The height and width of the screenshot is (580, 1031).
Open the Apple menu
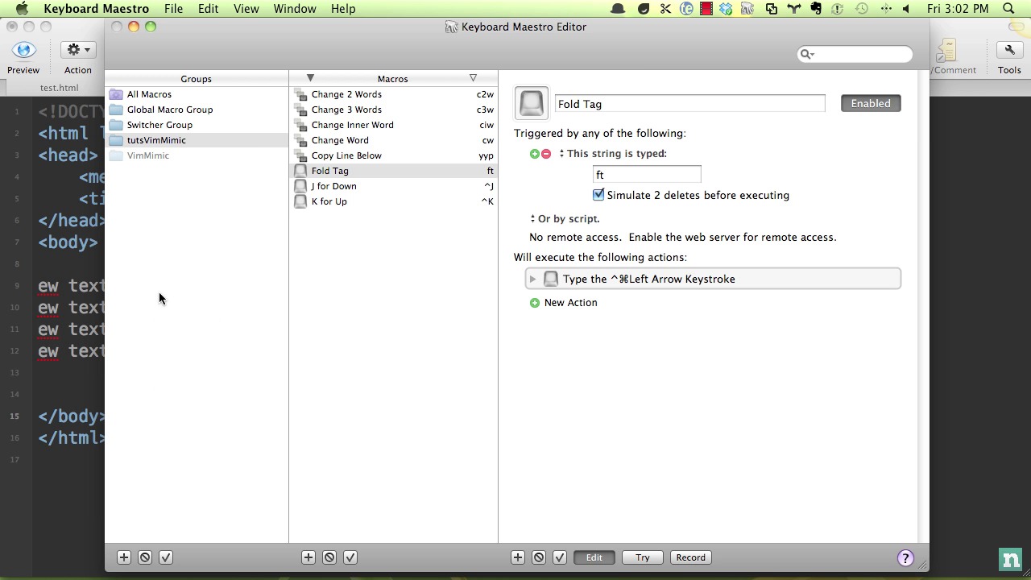tap(22, 9)
